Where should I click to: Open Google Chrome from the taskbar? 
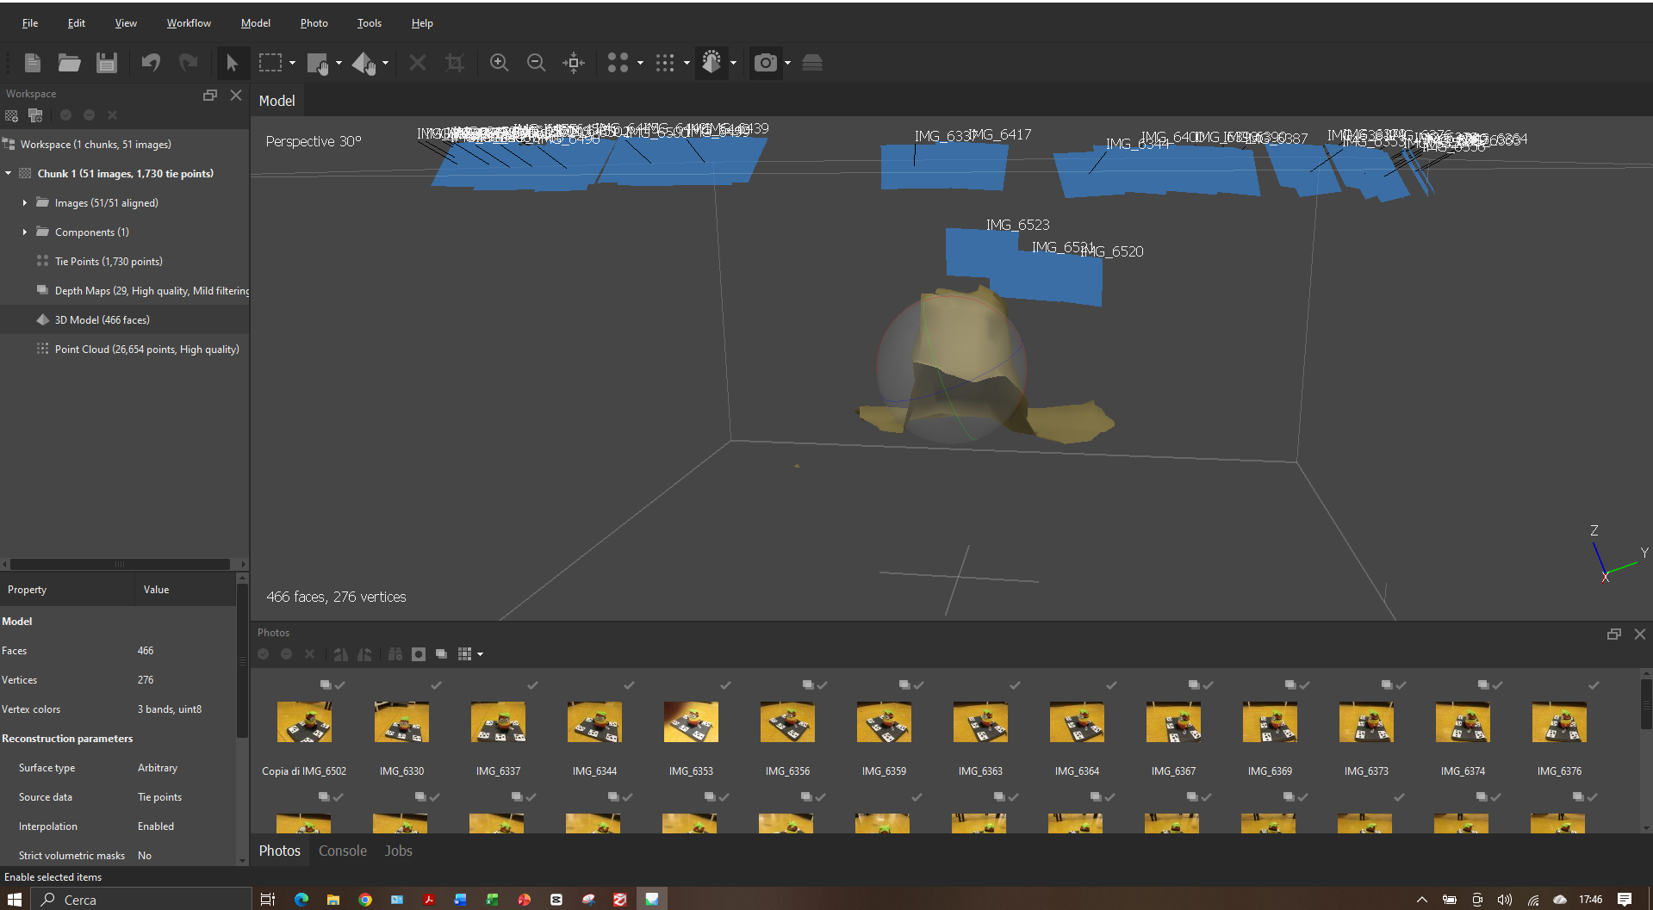tap(364, 899)
